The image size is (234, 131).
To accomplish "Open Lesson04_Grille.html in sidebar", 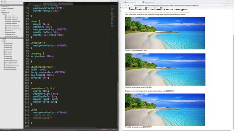I will coord(10,64).
